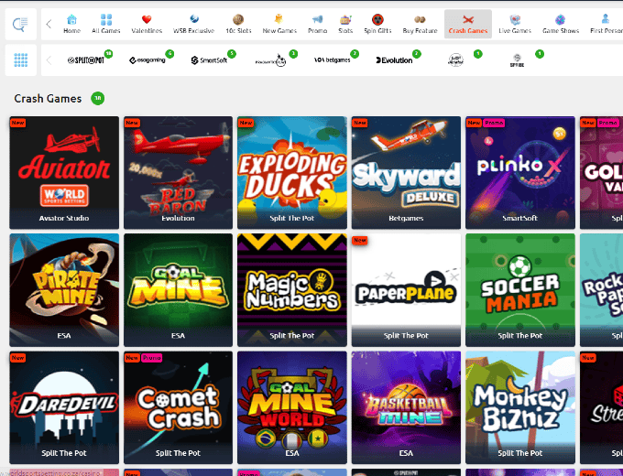623x476 pixels.
Task: Select the Crash Games tab
Action: click(468, 24)
